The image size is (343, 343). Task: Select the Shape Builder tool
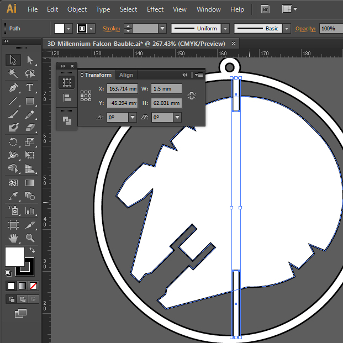pos(13,168)
